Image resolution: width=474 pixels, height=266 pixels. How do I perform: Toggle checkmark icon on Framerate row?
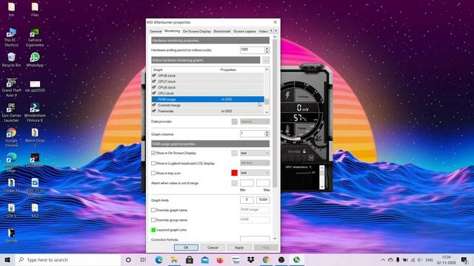click(x=154, y=111)
